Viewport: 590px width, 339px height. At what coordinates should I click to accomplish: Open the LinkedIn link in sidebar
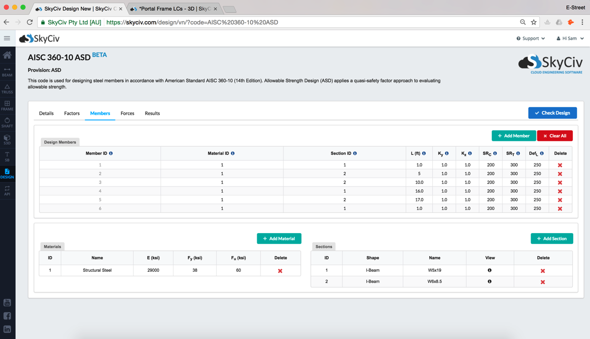(x=7, y=329)
